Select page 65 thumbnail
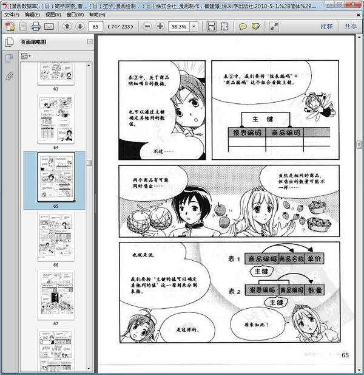The image size is (364, 375). coord(56,177)
